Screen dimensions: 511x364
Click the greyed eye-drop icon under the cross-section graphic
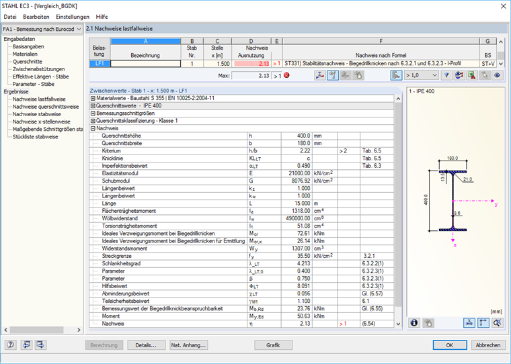click(x=428, y=322)
